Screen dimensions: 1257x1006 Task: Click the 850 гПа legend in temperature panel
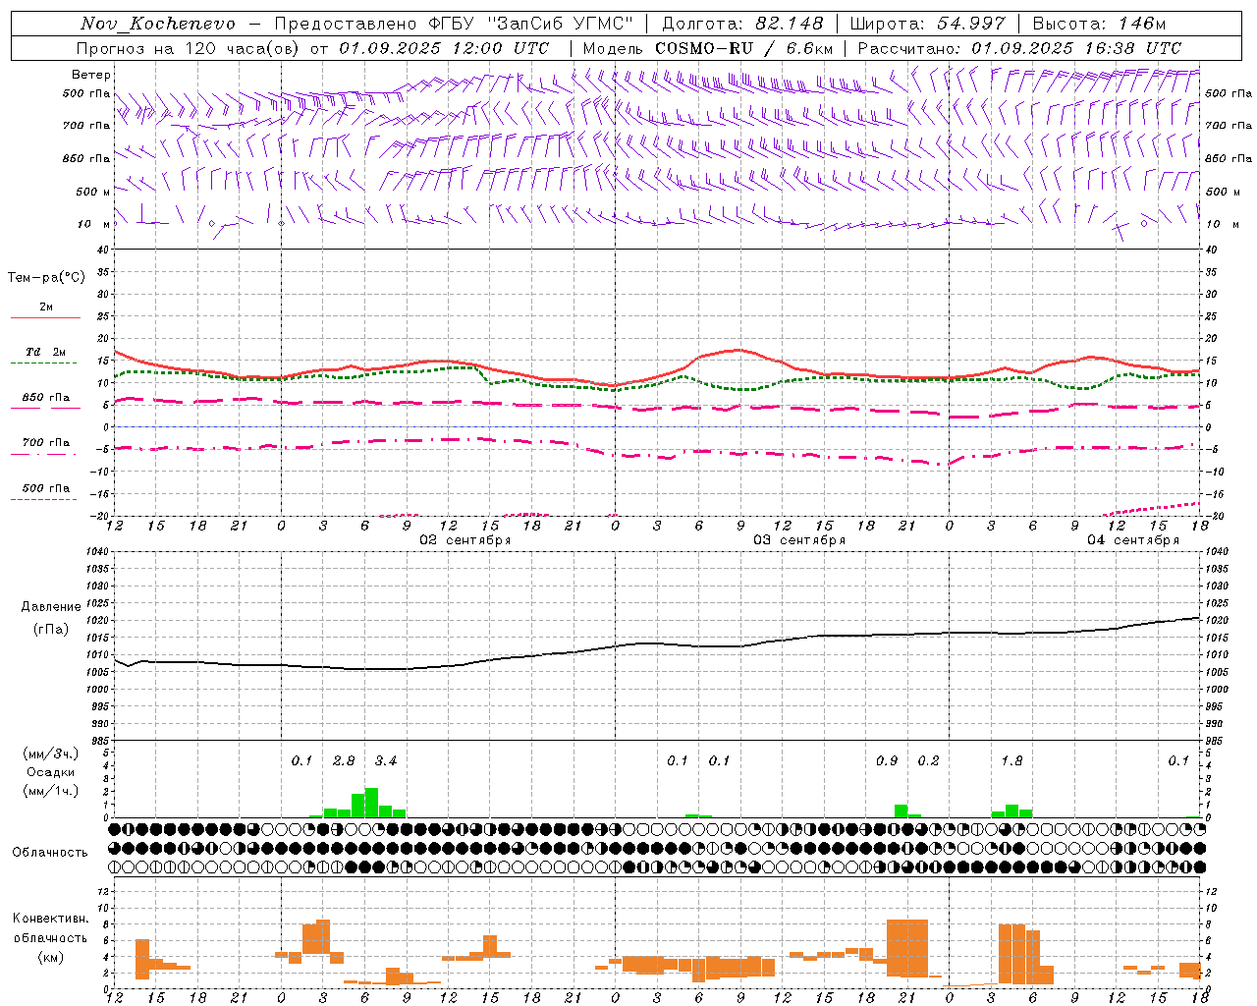point(46,398)
